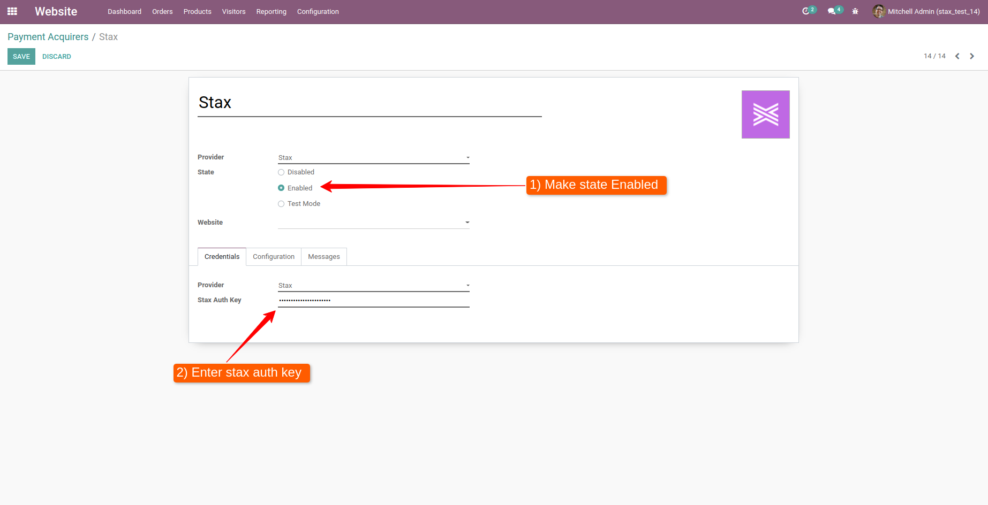Open the Dashboard menu
Viewport: 988px width, 505px height.
[124, 11]
